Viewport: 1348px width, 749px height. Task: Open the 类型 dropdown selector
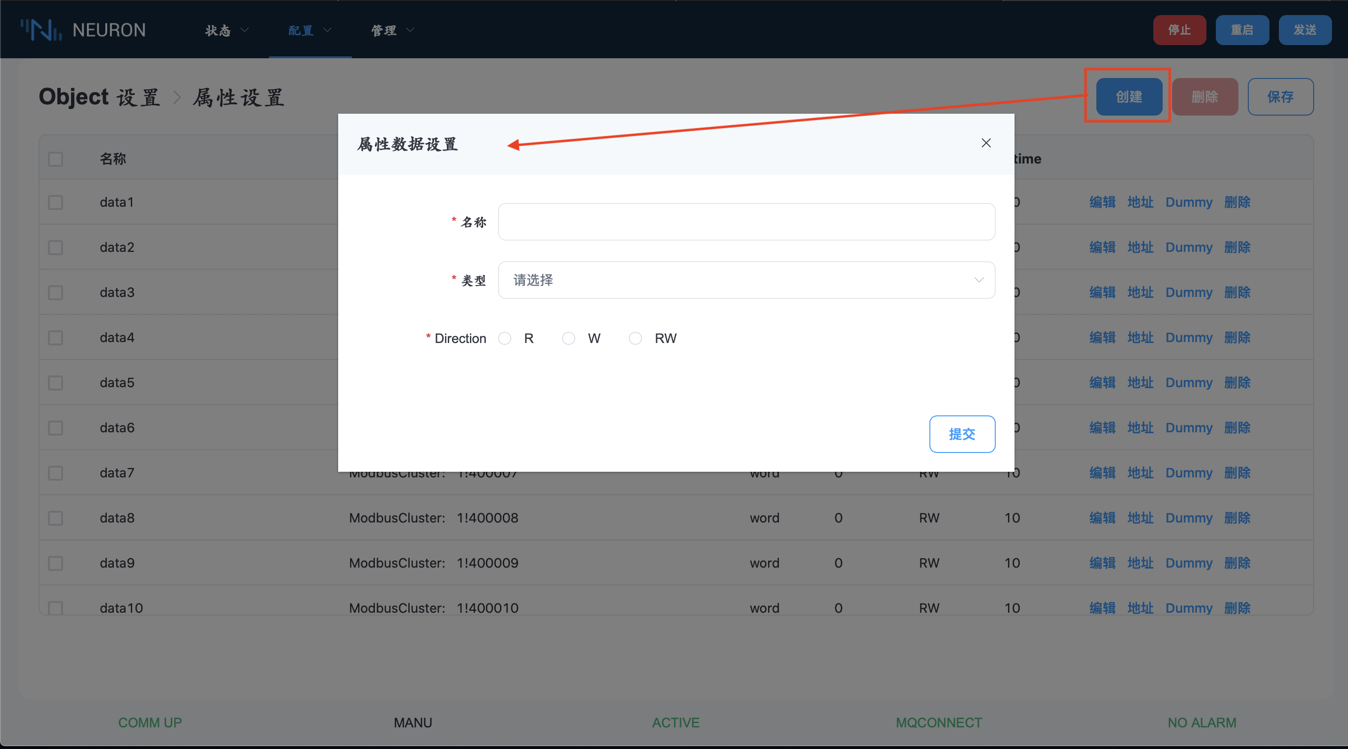click(x=746, y=280)
